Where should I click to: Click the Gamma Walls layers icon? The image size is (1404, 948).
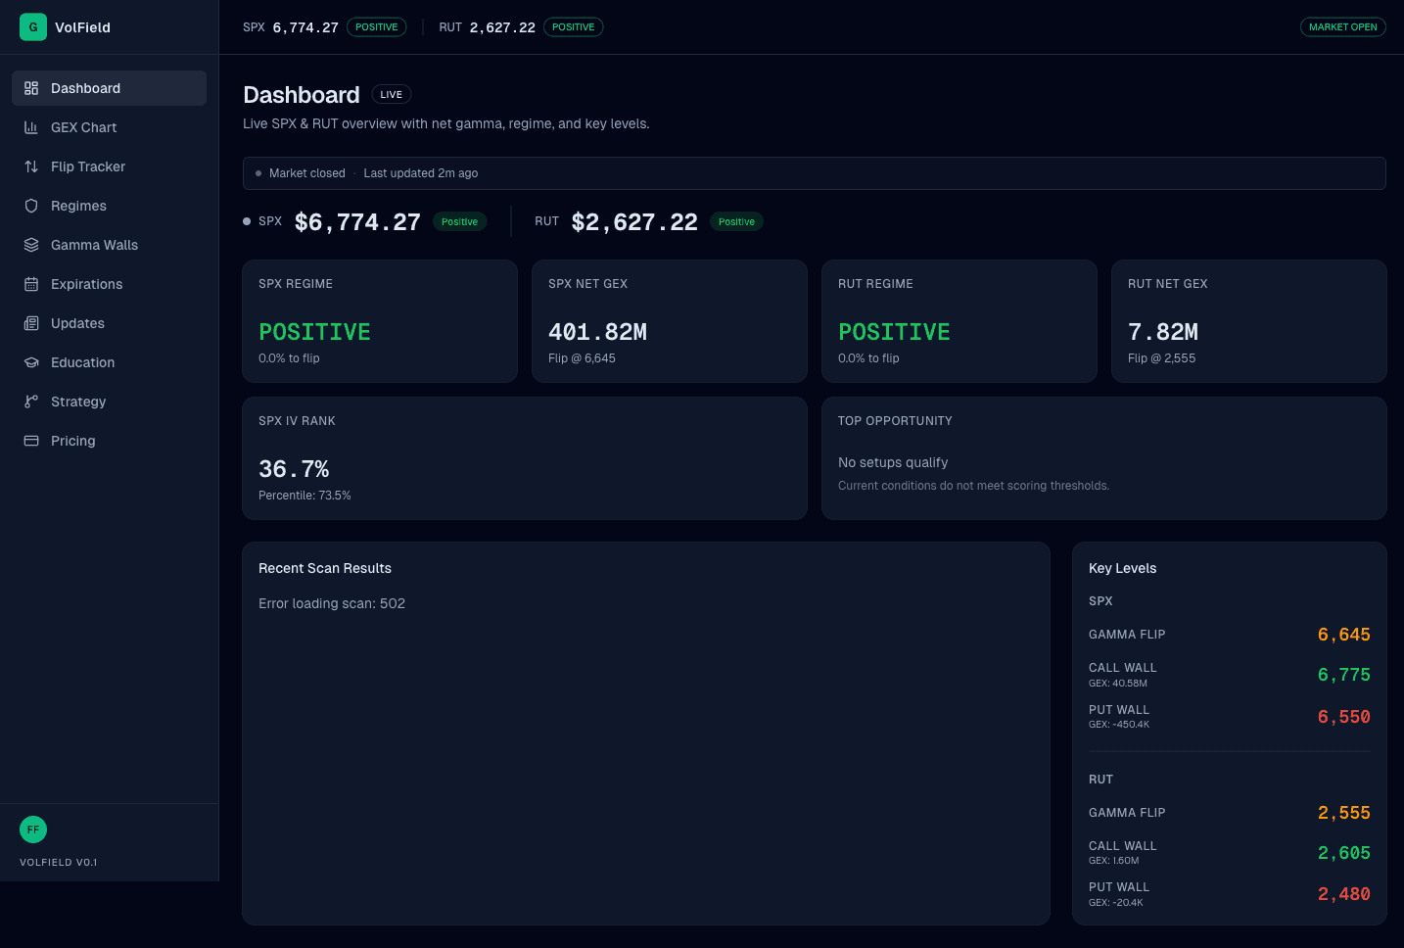[x=31, y=245]
